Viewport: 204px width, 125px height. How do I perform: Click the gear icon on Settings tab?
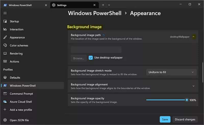[x=54, y=5]
